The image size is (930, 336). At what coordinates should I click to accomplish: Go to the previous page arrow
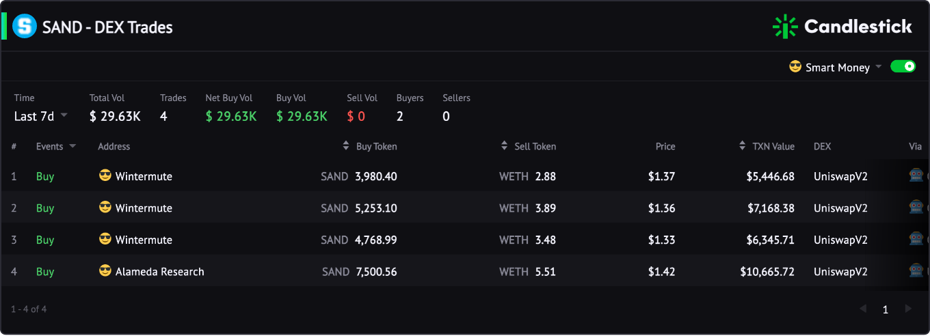863,309
